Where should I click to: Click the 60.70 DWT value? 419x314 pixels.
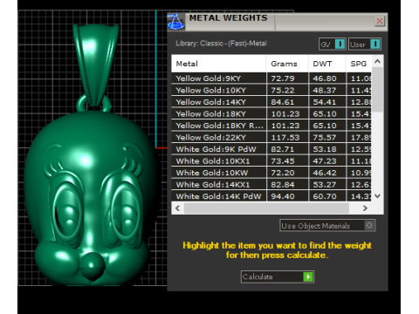pyautogui.click(x=325, y=196)
